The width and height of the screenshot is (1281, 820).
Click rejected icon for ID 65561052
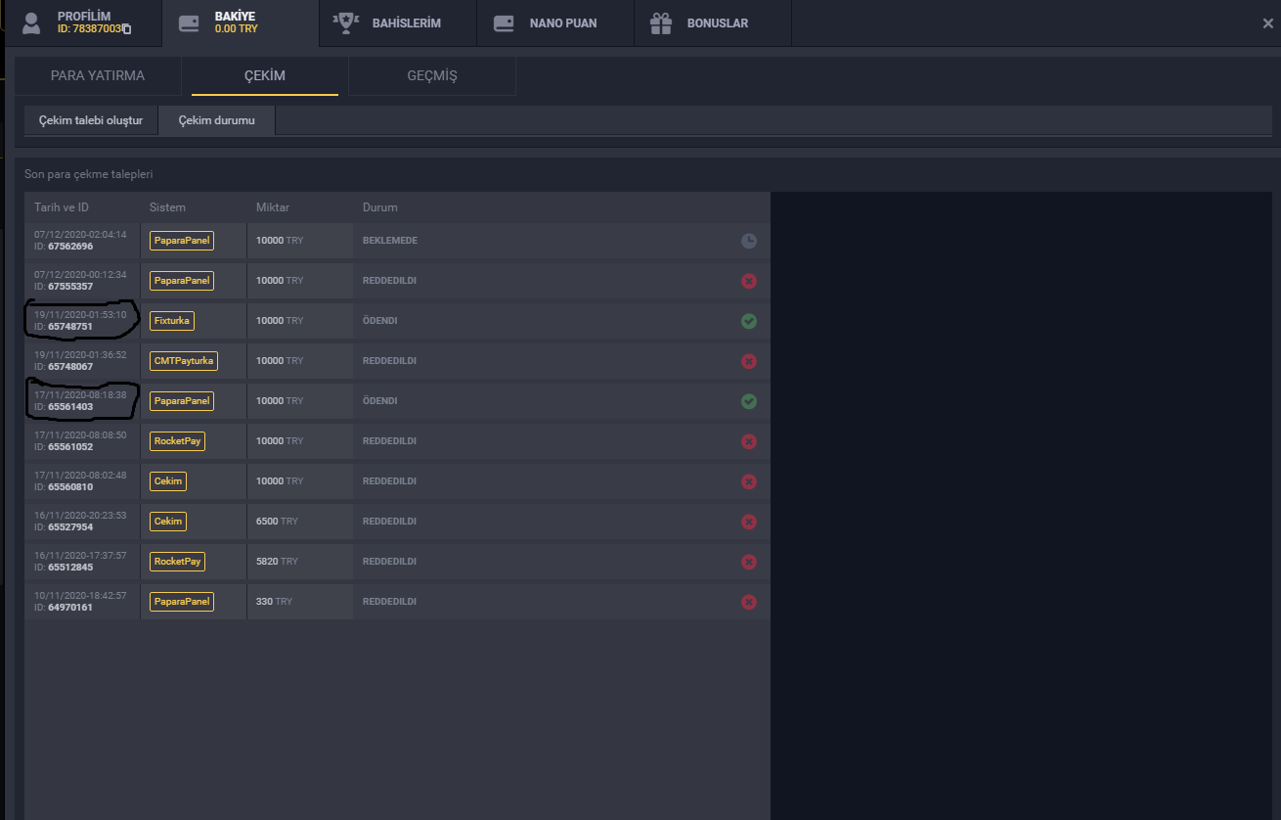[749, 441]
